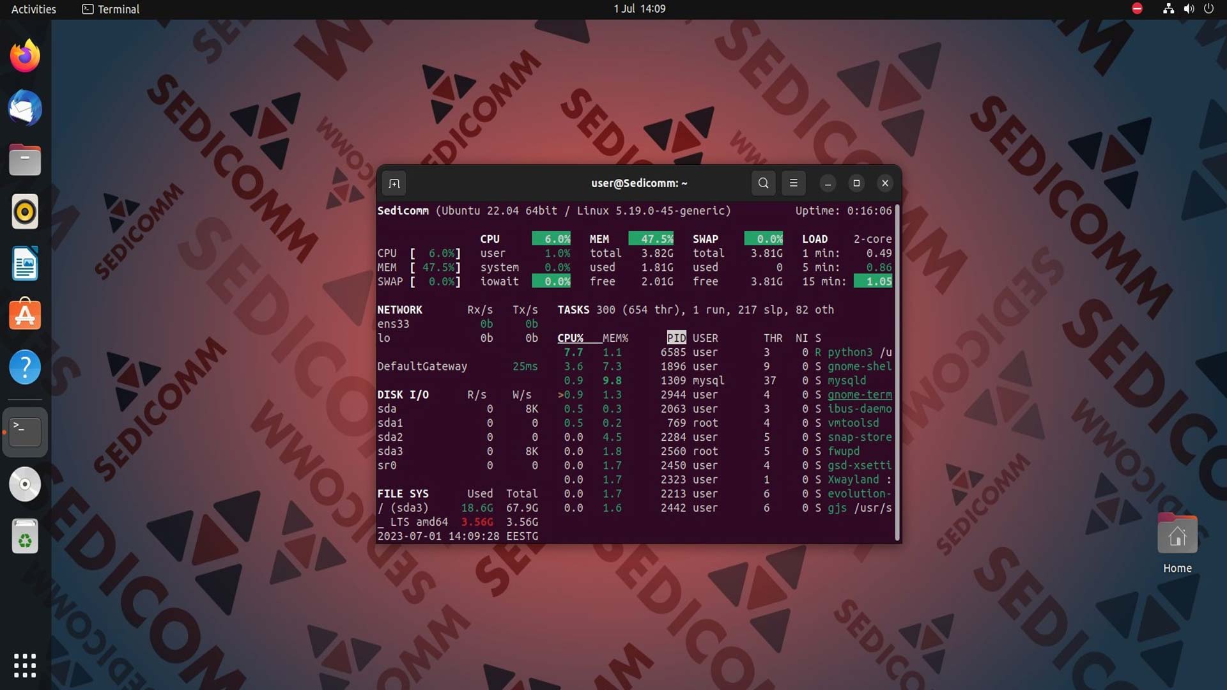Open LibreOffice Writer from the dock
The width and height of the screenshot is (1227, 690).
[25, 263]
